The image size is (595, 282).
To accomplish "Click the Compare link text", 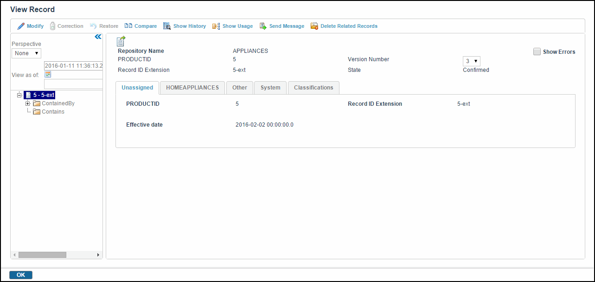I will (146, 26).
